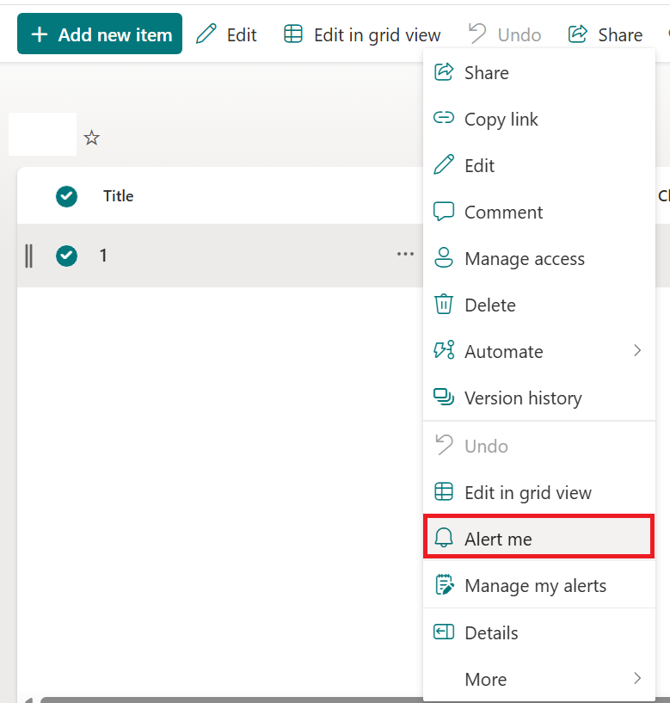This screenshot has height=703, width=670.
Task: Expand the Automate submenu chevron
Action: 637,350
